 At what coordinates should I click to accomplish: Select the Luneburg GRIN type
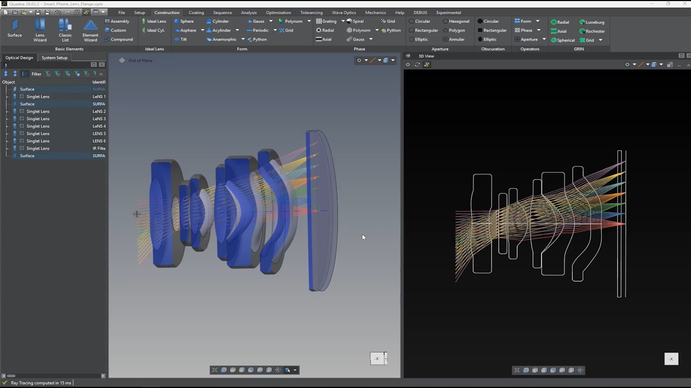(592, 22)
